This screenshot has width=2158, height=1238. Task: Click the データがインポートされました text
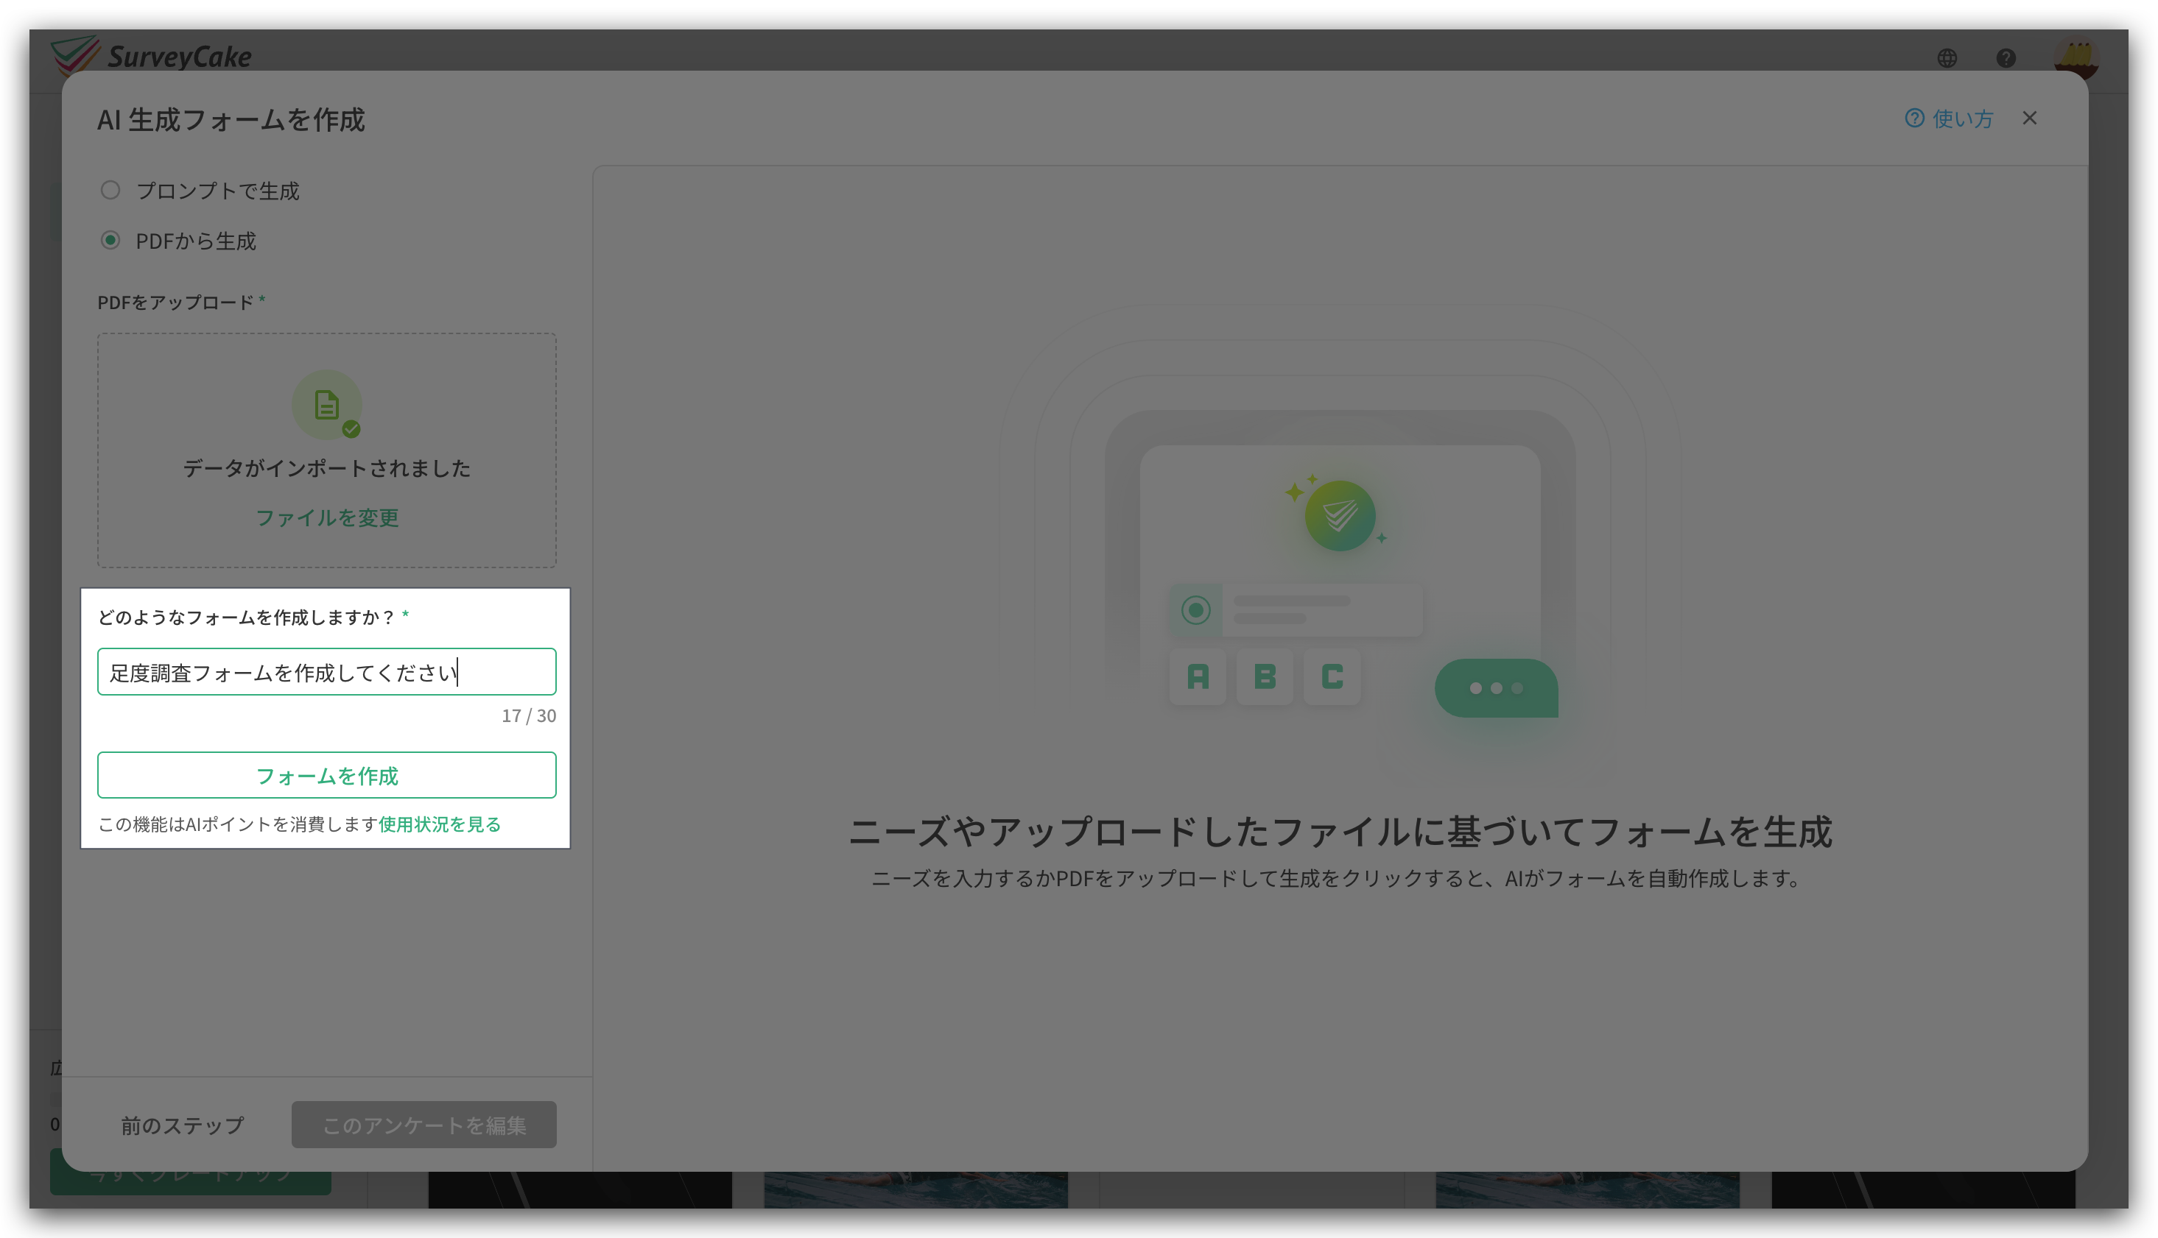(x=326, y=467)
